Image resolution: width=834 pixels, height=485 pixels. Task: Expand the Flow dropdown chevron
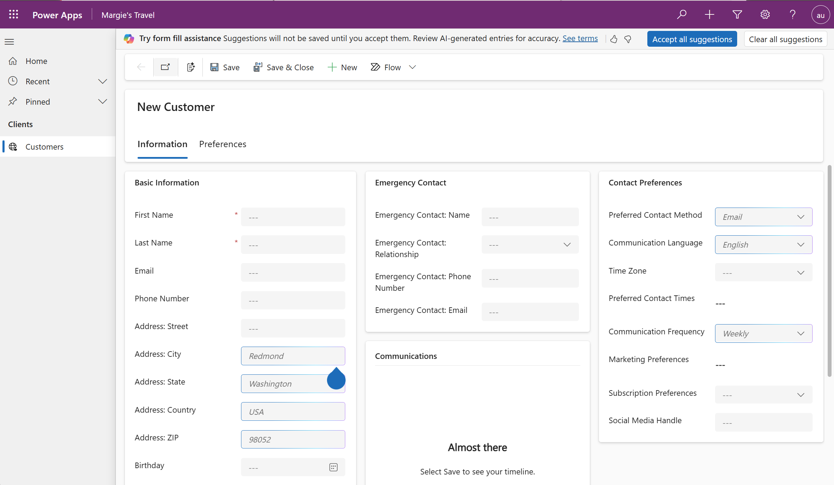tap(413, 67)
